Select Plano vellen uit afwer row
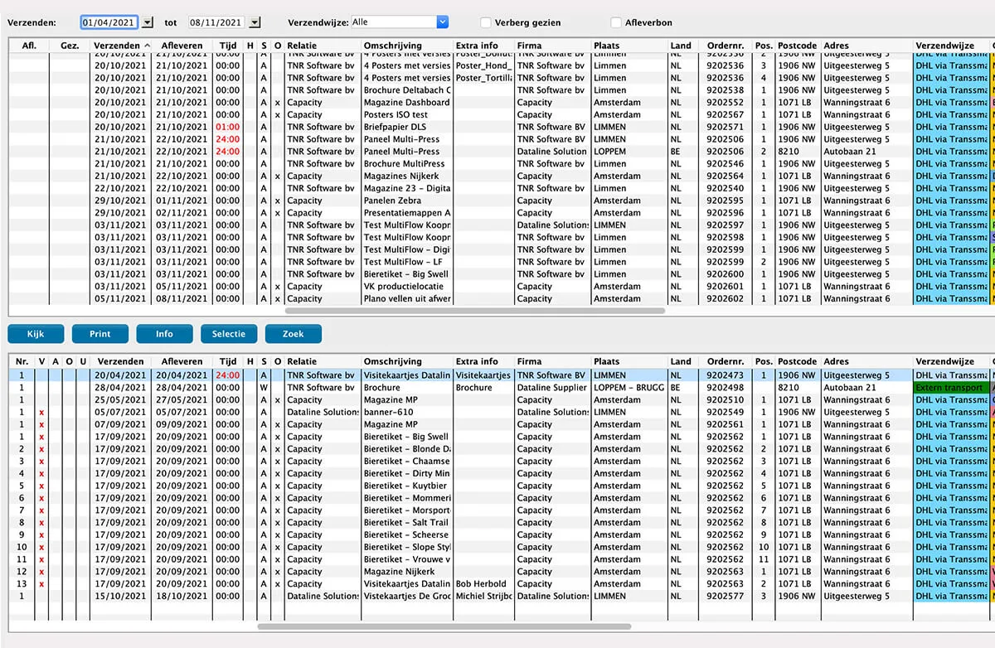The width and height of the screenshot is (995, 648). pyautogui.click(x=502, y=298)
